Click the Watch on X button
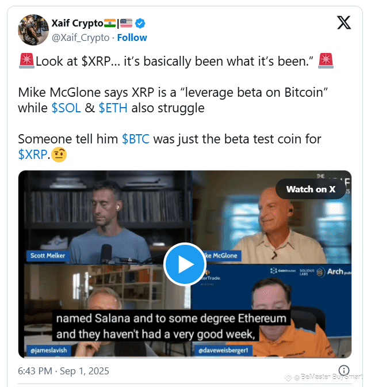Viewport: 367px width, 387px height. pos(311,189)
